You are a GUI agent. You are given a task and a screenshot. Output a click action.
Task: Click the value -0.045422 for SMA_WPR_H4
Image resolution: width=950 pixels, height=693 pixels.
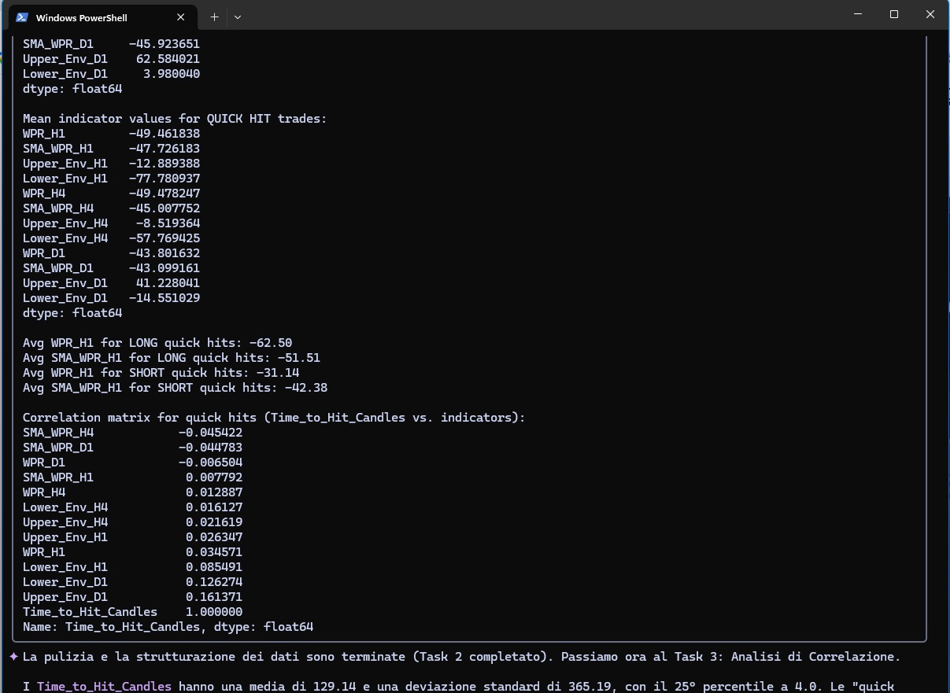tap(210, 433)
